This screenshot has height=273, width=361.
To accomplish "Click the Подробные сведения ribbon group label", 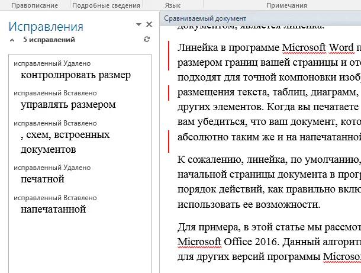I will pos(106,5).
